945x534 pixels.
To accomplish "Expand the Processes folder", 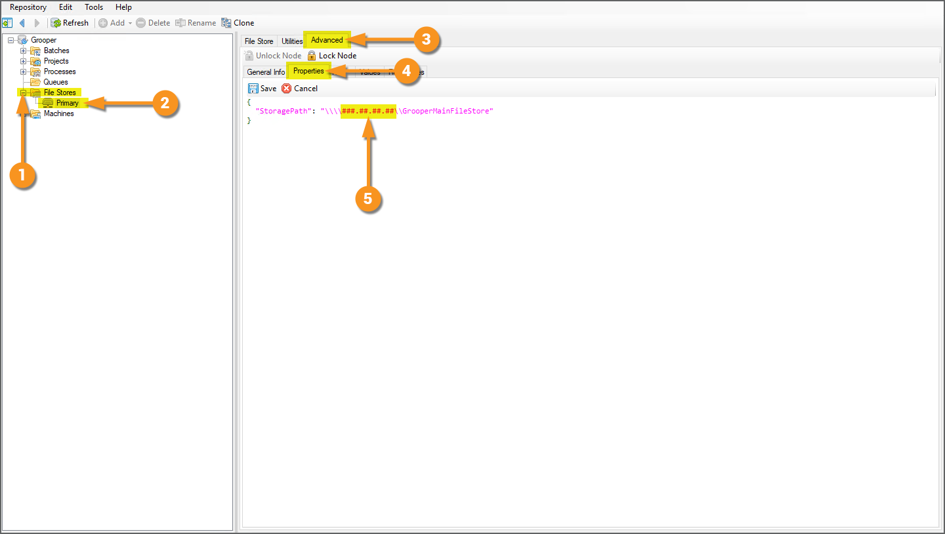I will pos(23,72).
